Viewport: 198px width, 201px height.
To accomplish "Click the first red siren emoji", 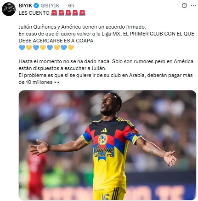I will point(54,13).
